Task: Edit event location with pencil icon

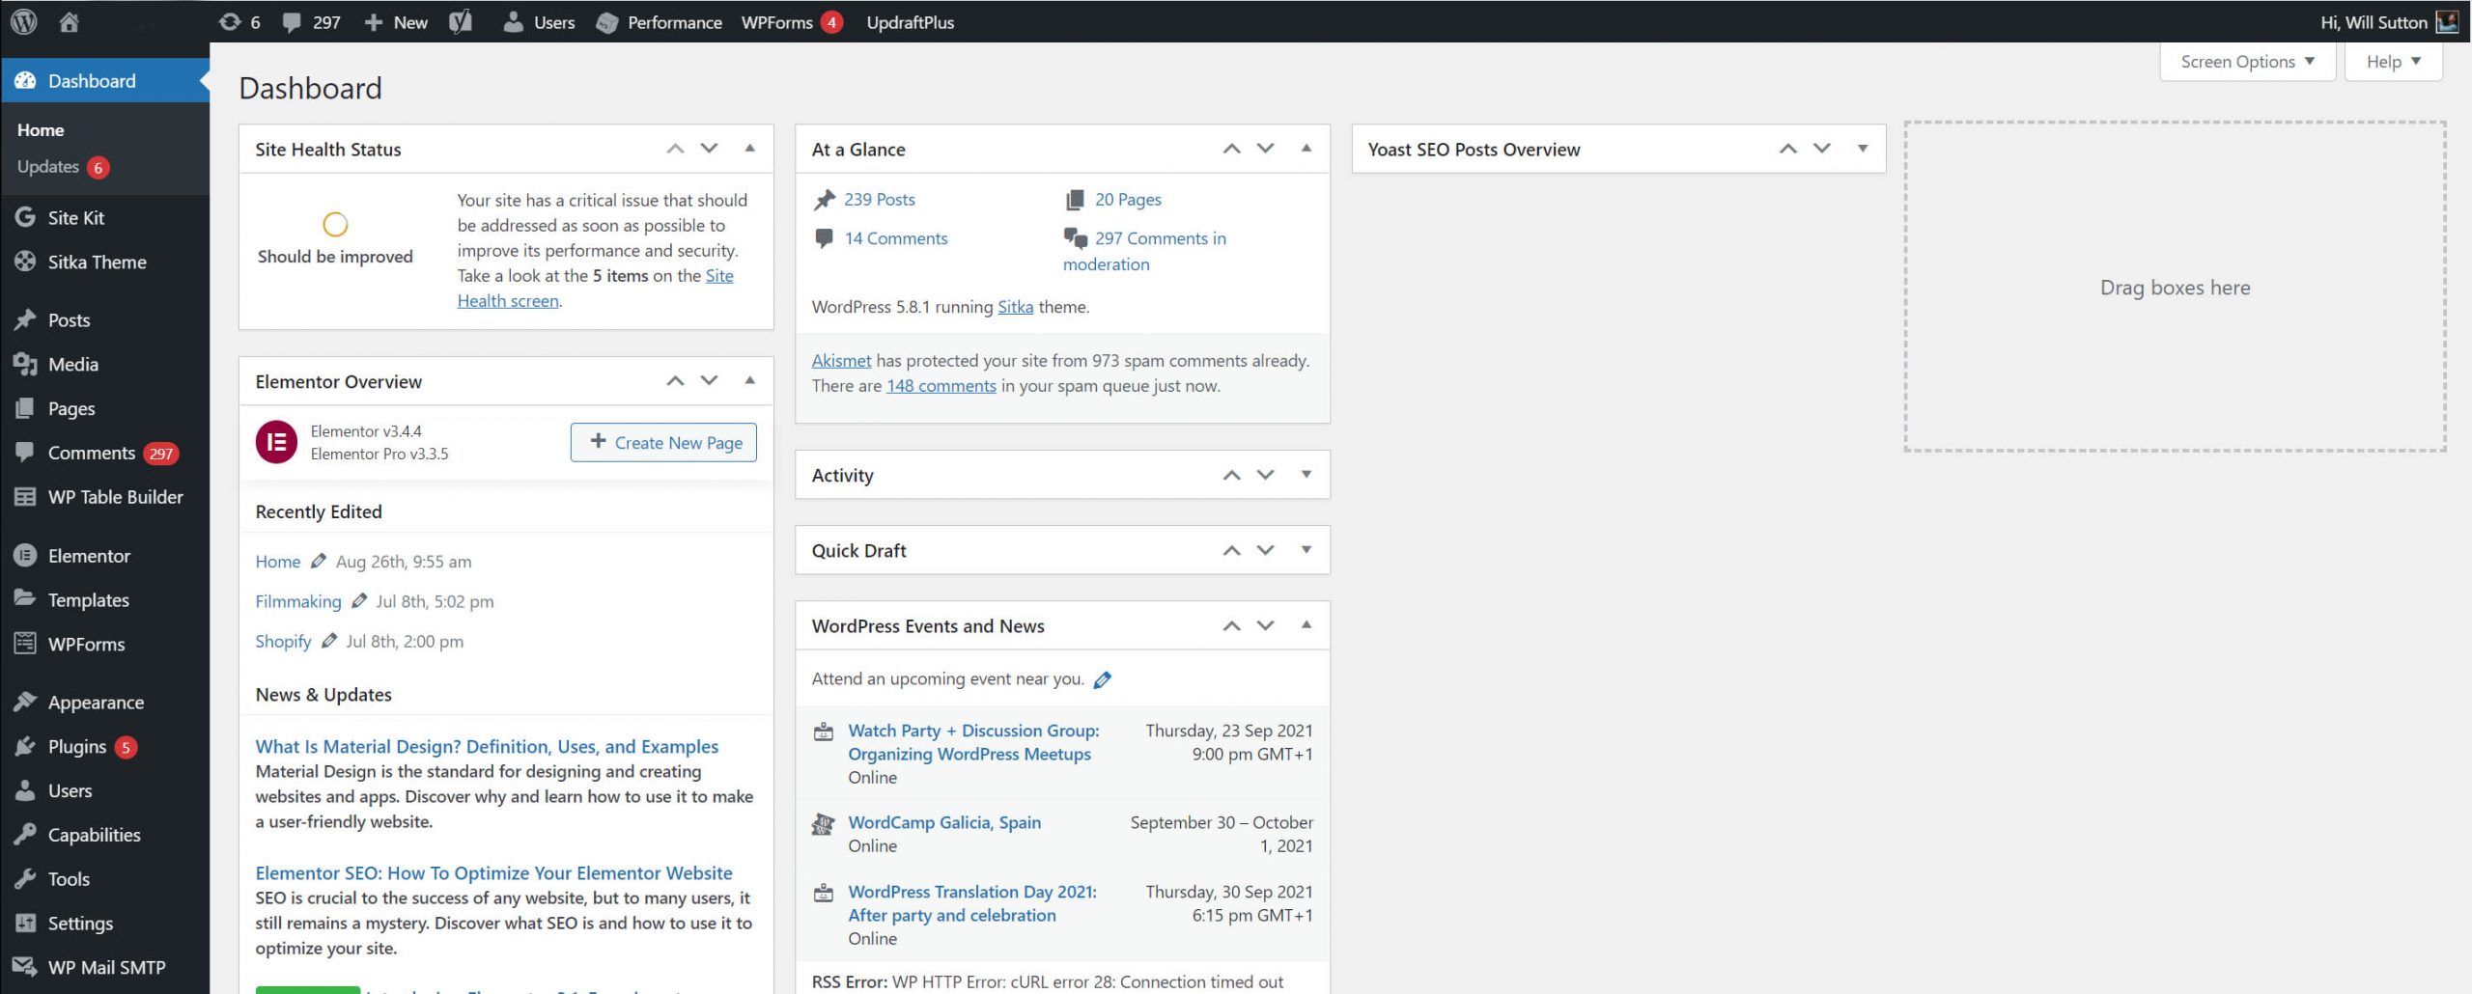Action: 1103,679
